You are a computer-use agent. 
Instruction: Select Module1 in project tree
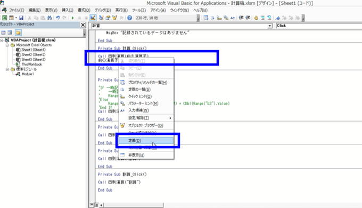pyautogui.click(x=28, y=74)
